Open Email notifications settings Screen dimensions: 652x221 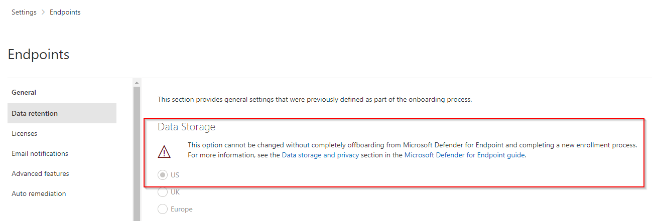[40, 153]
